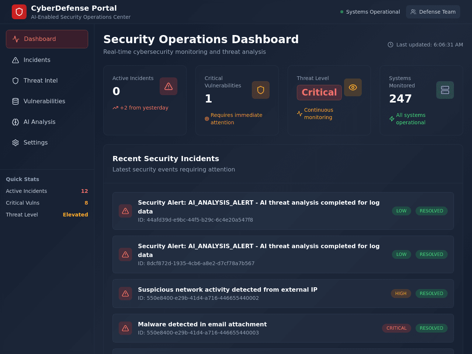Click the Systems Operational status text
The image size is (472, 354).
[x=373, y=12]
